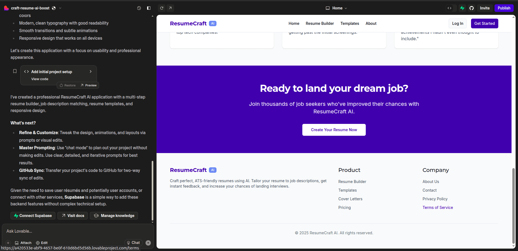Focus the Ask Lovable input field

78,231
